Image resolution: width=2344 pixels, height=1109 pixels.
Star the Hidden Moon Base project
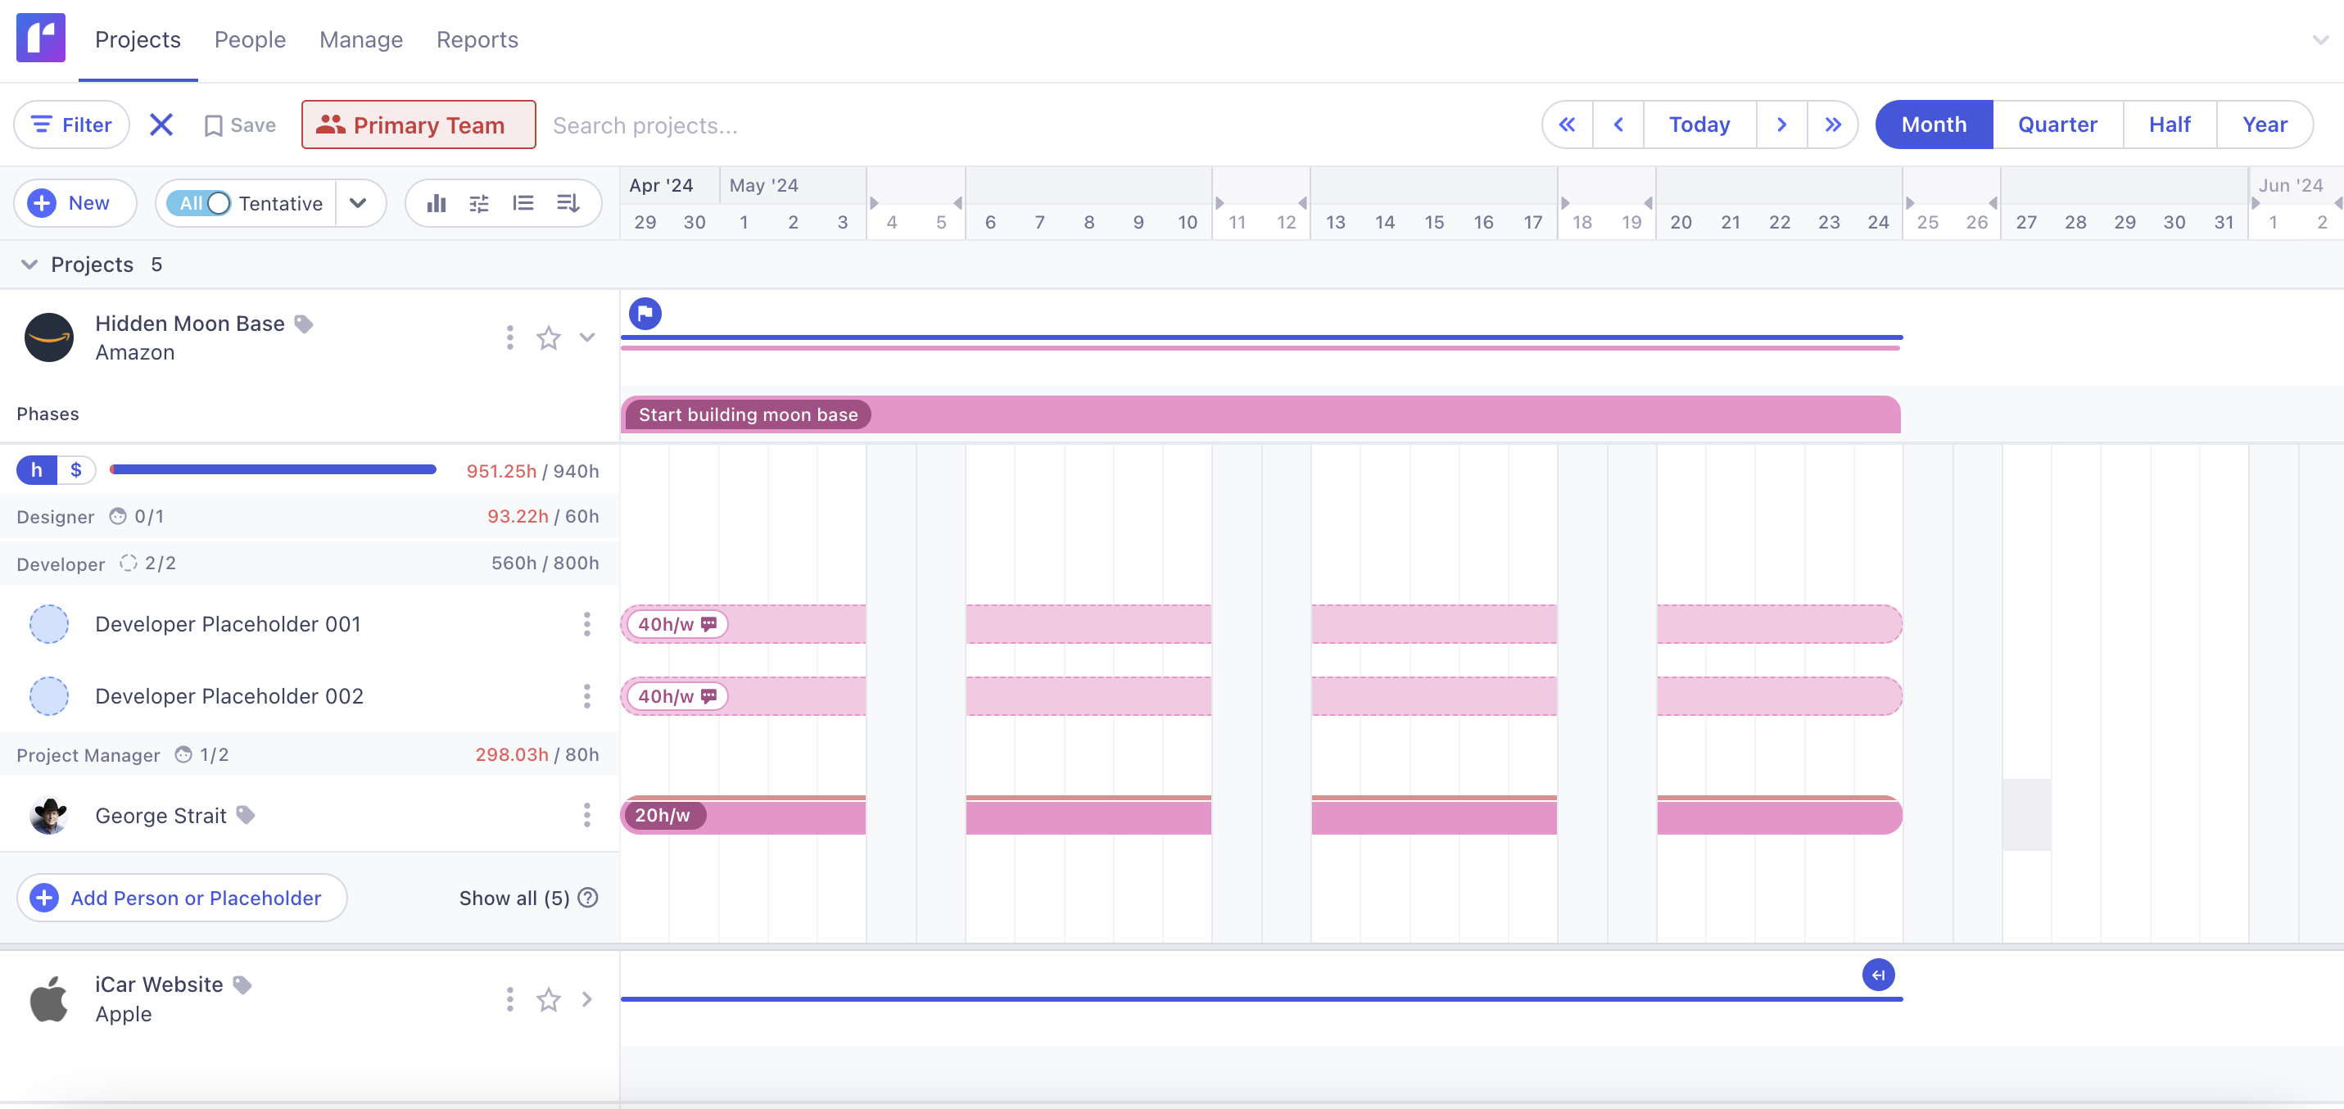pyautogui.click(x=548, y=338)
